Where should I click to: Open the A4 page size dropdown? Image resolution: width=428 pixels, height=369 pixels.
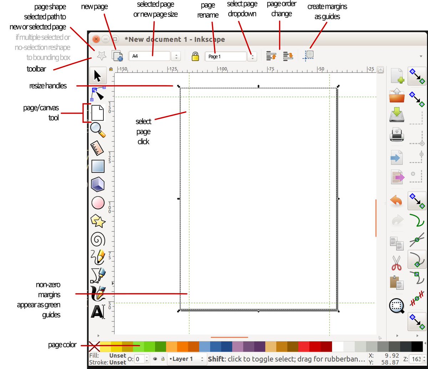(176, 56)
